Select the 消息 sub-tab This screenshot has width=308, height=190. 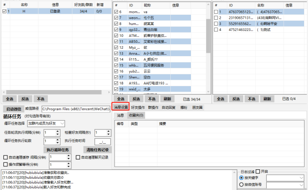(121, 115)
